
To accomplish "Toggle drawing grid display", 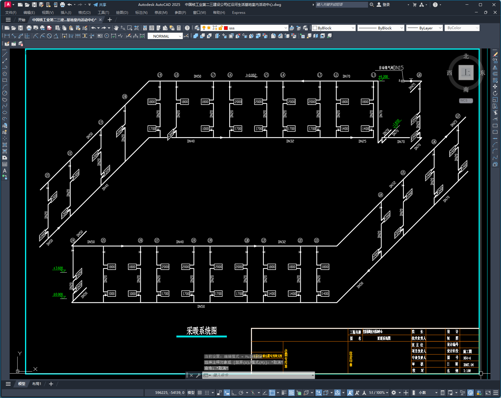I will coord(200,392).
